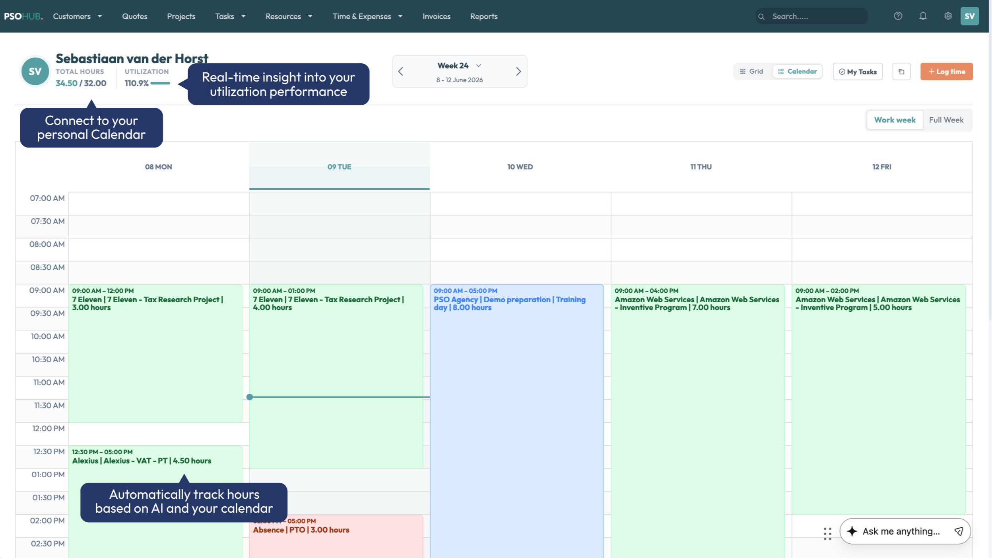
Task: Focus the Search field
Action: click(x=811, y=16)
